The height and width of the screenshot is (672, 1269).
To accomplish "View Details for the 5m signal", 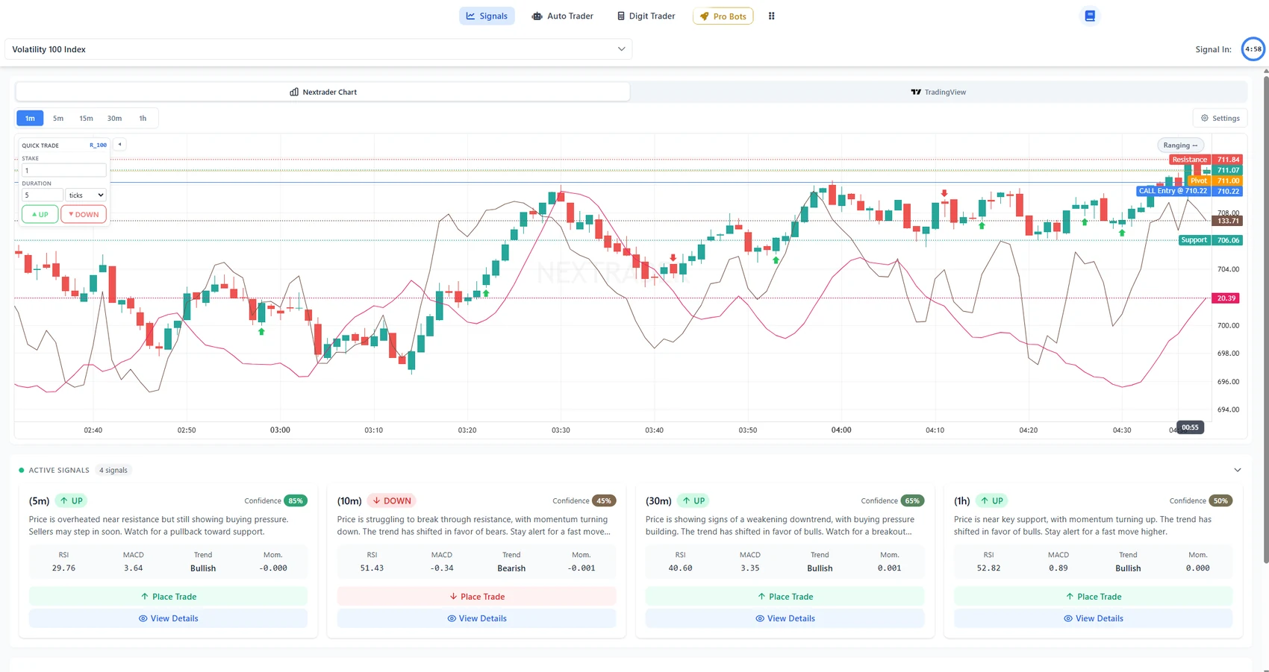I will click(168, 618).
